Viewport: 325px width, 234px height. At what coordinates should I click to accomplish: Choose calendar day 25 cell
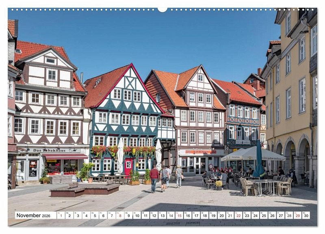[264, 215]
